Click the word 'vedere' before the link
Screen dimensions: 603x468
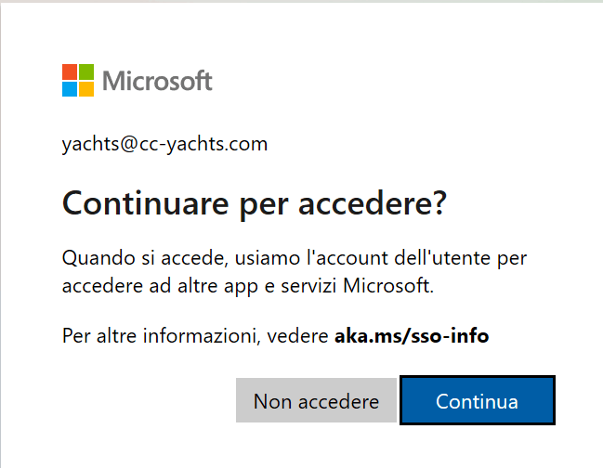(301, 335)
